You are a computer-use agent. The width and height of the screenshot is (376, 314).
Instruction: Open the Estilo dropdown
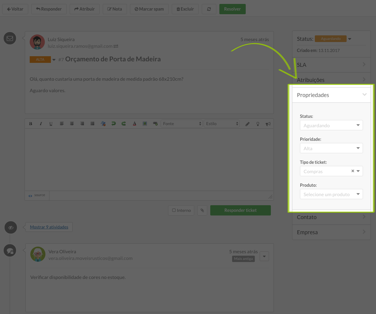tap(222, 124)
